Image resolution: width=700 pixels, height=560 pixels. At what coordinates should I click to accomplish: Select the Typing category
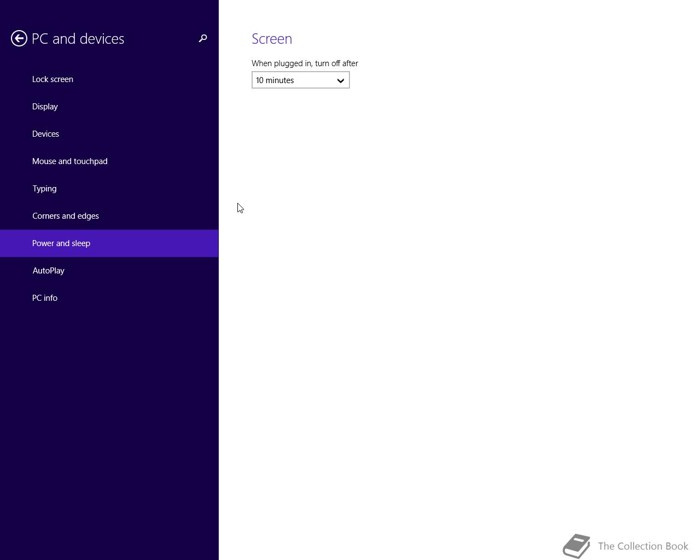click(x=109, y=189)
